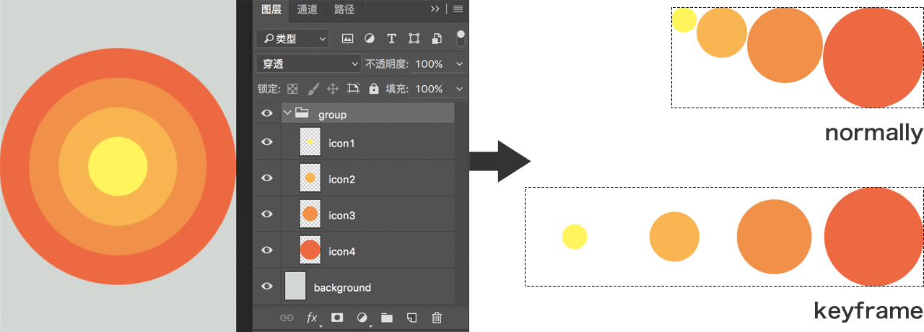The image size is (924, 332).
Task: Toggle the layer filter on/off switch
Action: 461,38
